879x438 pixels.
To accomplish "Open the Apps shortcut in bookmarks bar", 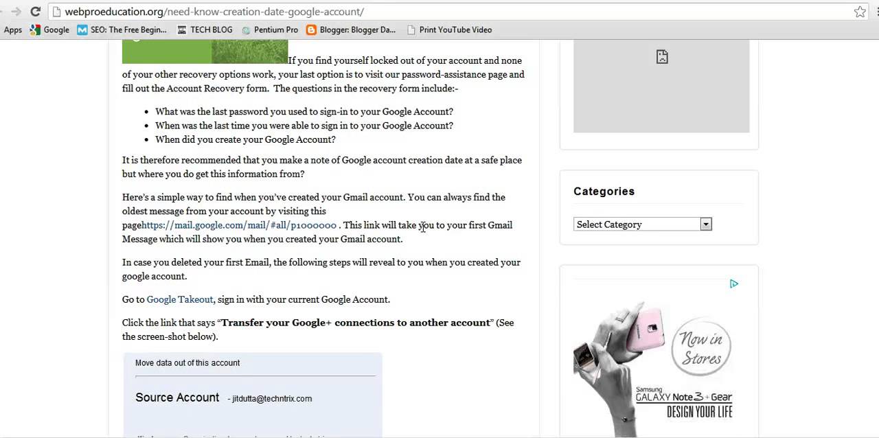I will coord(12,30).
